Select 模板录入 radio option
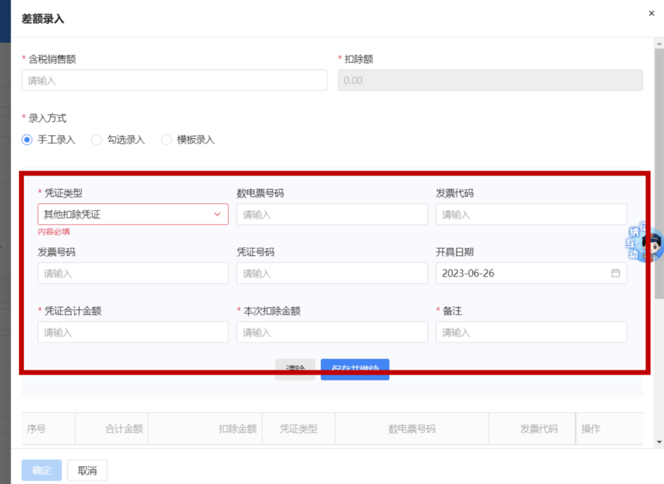Image resolution: width=664 pixels, height=484 pixels. pos(166,140)
